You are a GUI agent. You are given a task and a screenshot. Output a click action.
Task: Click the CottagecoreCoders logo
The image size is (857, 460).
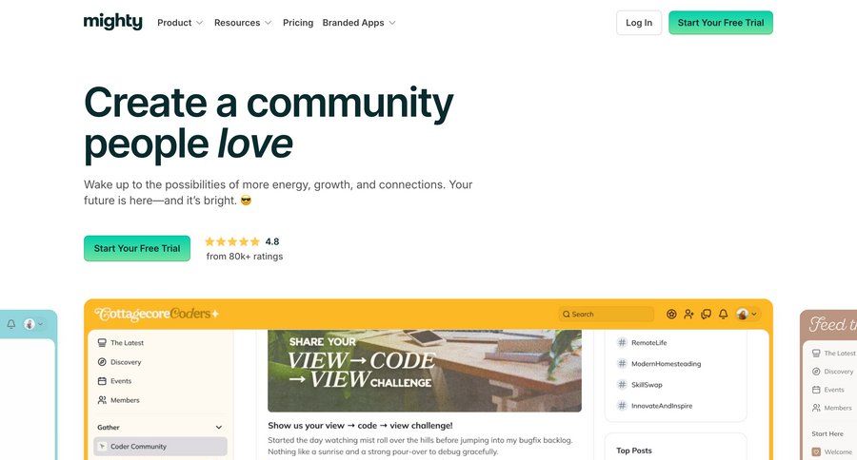pos(156,314)
